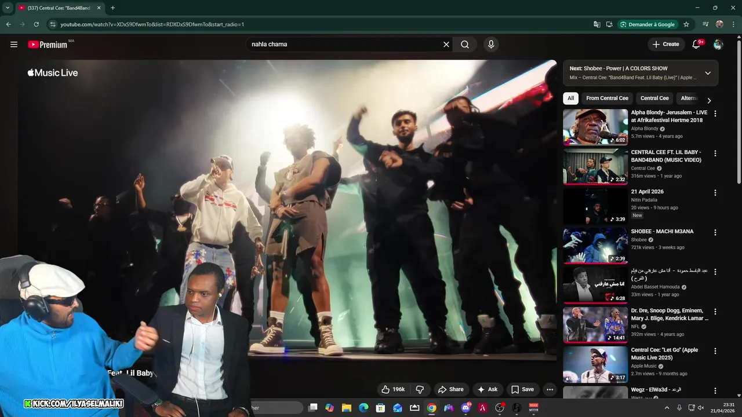Image resolution: width=742 pixels, height=417 pixels.
Task: Open 21 April 2026 video title
Action: pos(648,192)
